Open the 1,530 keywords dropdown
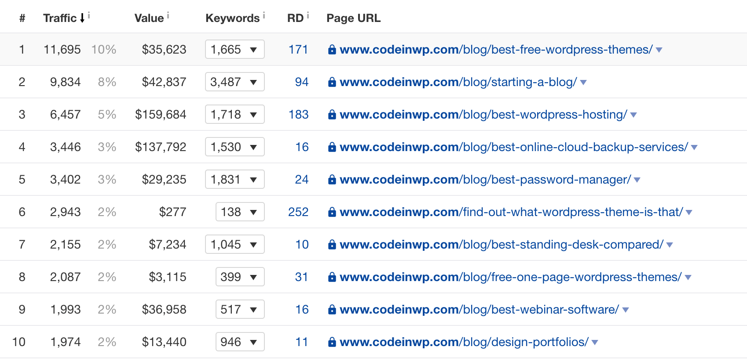This screenshot has height=361, width=747. [235, 147]
